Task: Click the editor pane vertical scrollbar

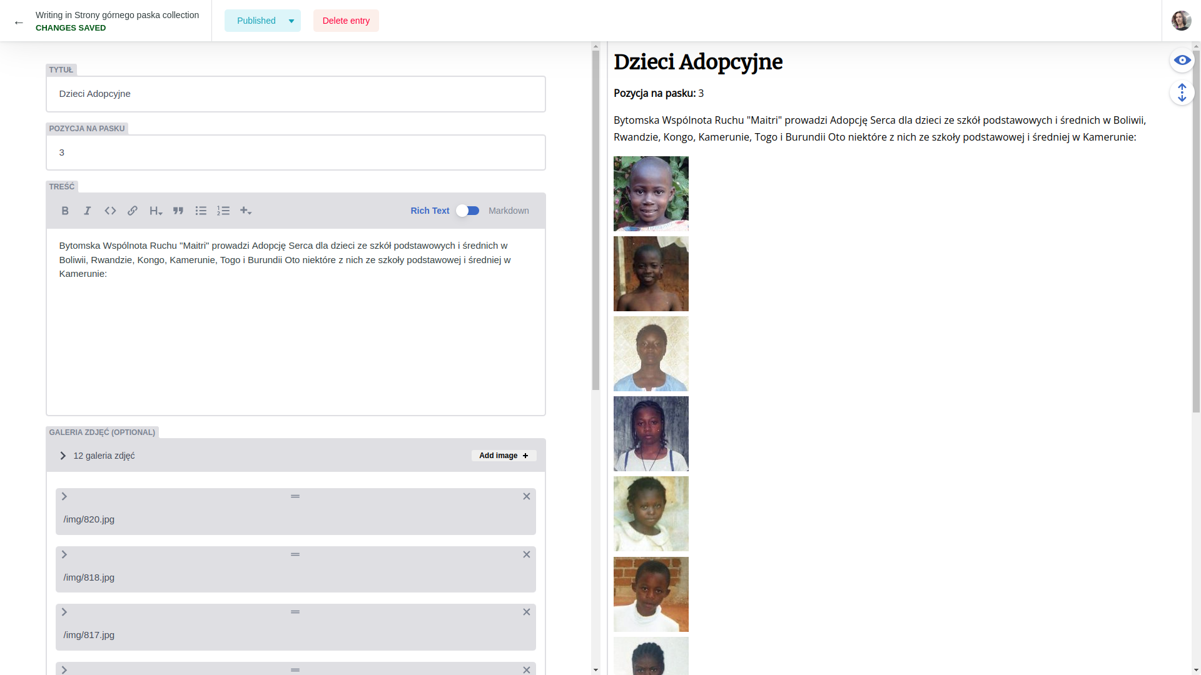Action: [595, 219]
